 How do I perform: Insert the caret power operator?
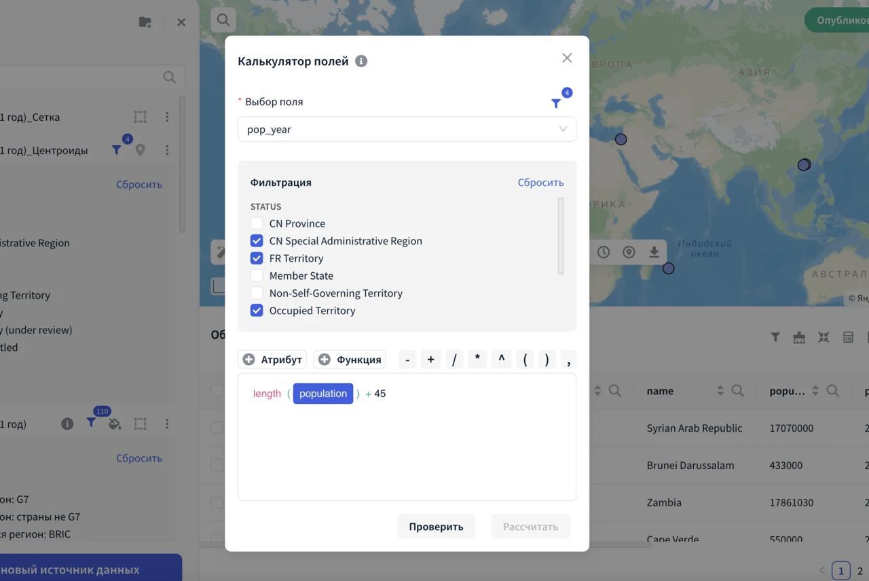(501, 359)
